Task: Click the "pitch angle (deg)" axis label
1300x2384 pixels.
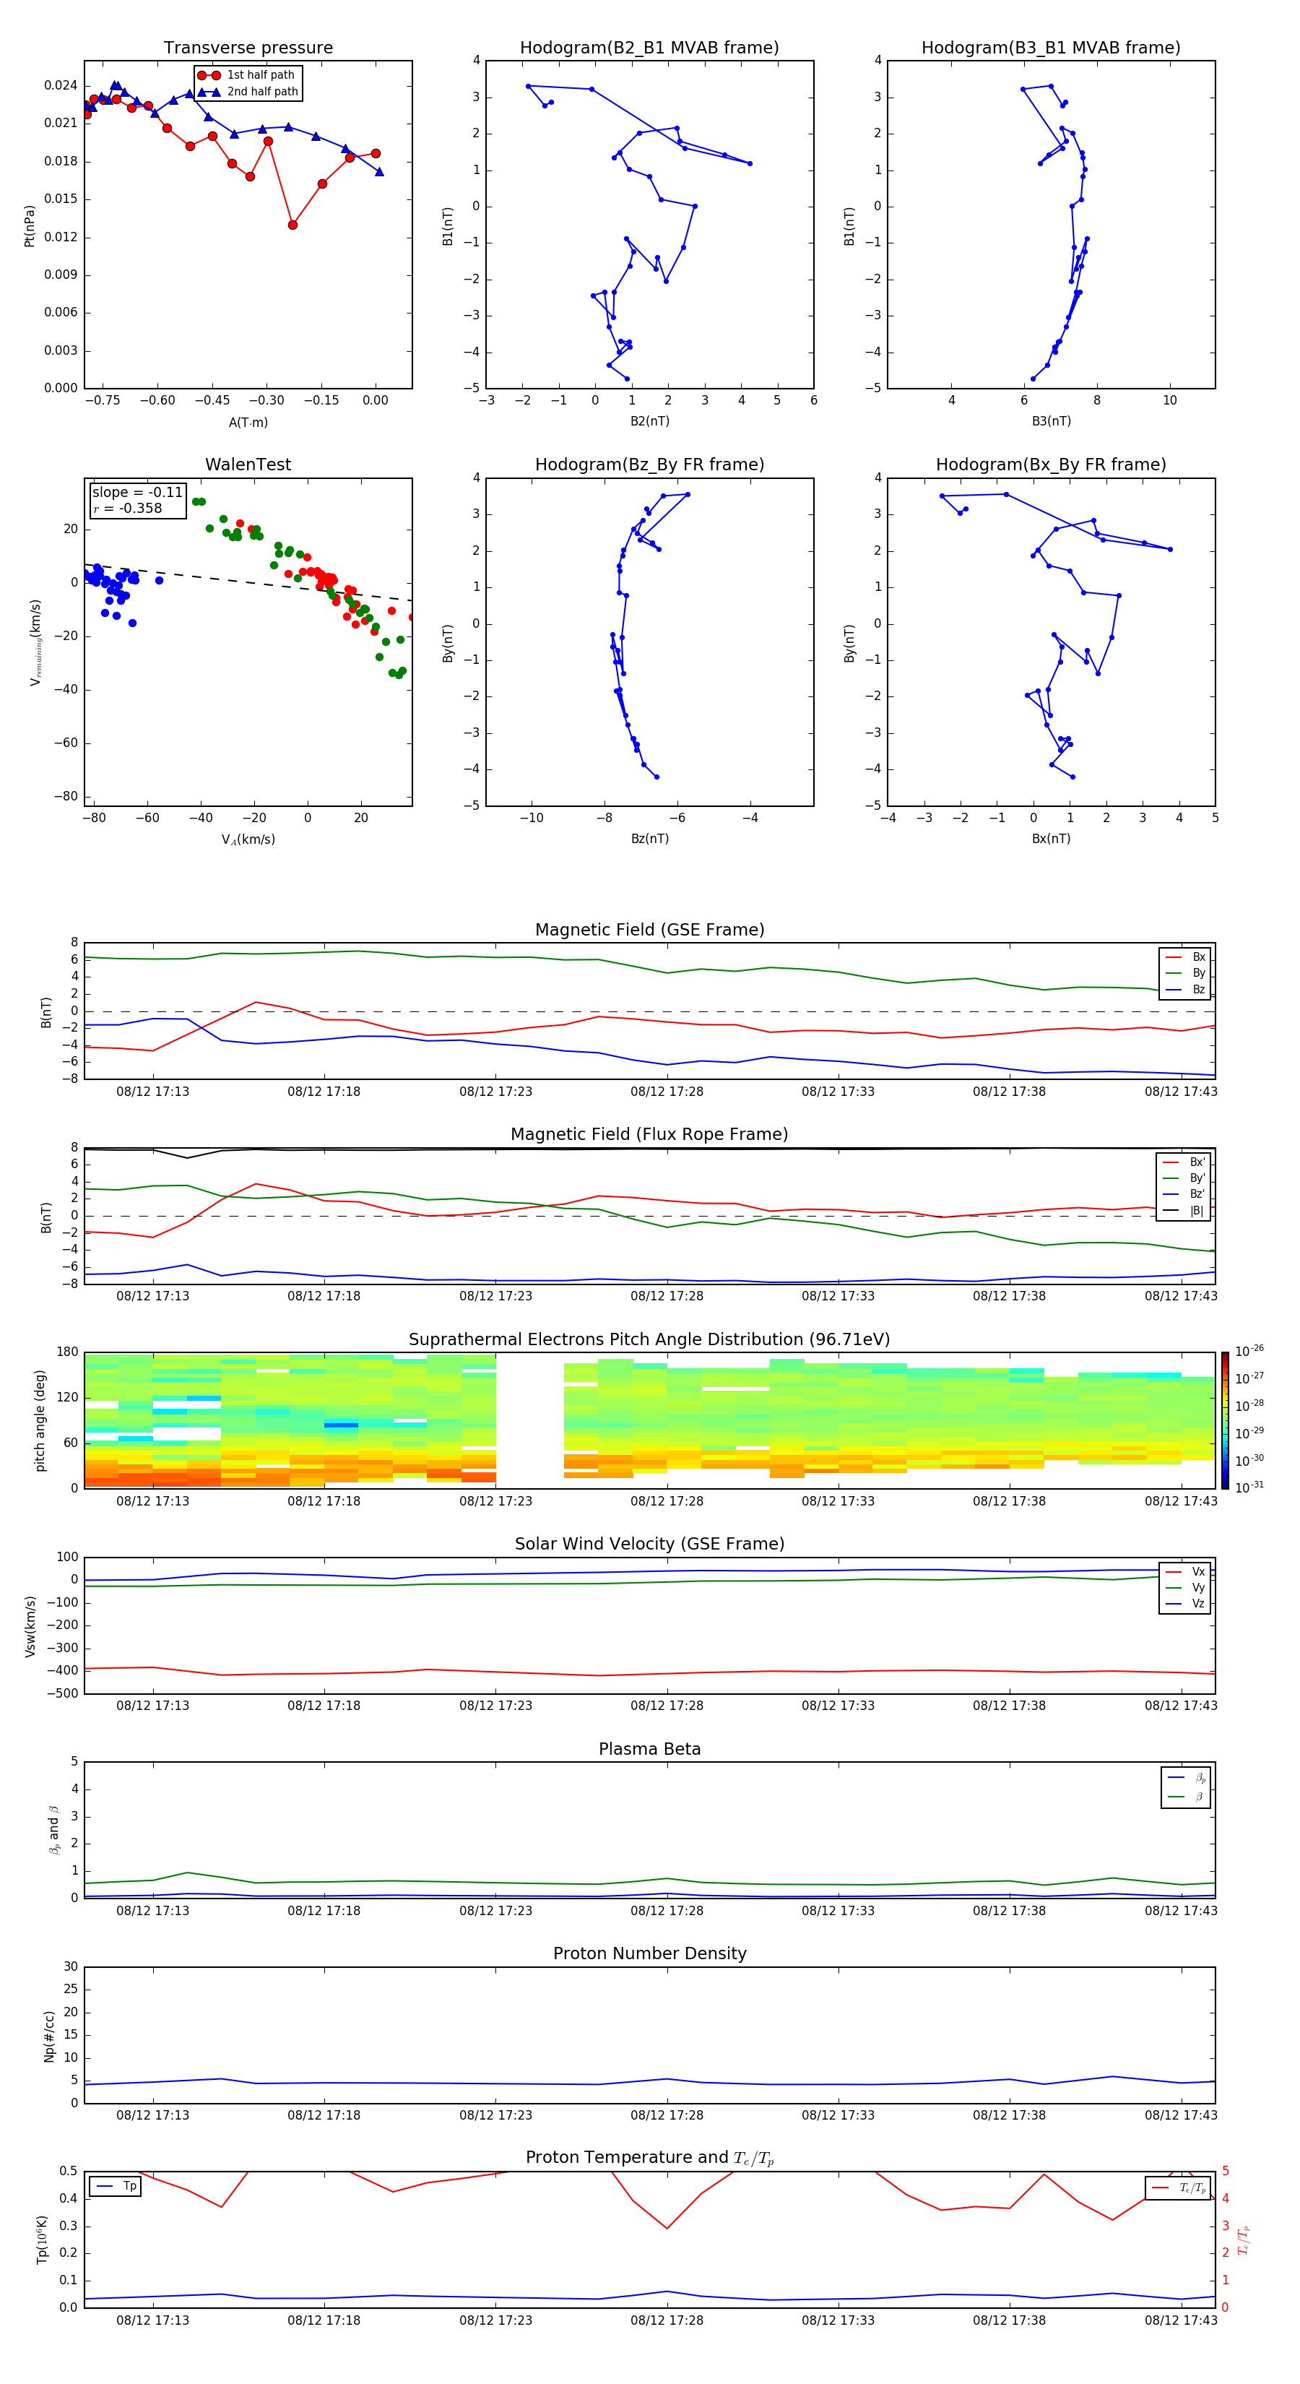Action: pyautogui.click(x=40, y=1420)
